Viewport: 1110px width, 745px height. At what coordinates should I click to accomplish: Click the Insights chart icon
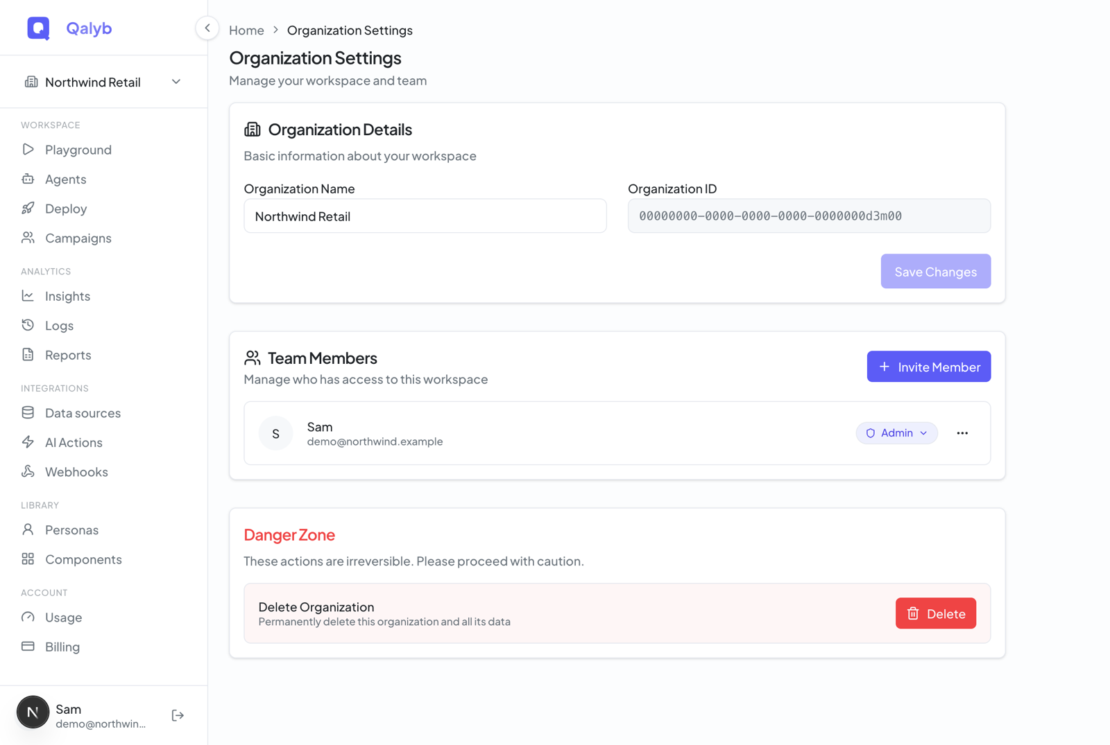[28, 296]
